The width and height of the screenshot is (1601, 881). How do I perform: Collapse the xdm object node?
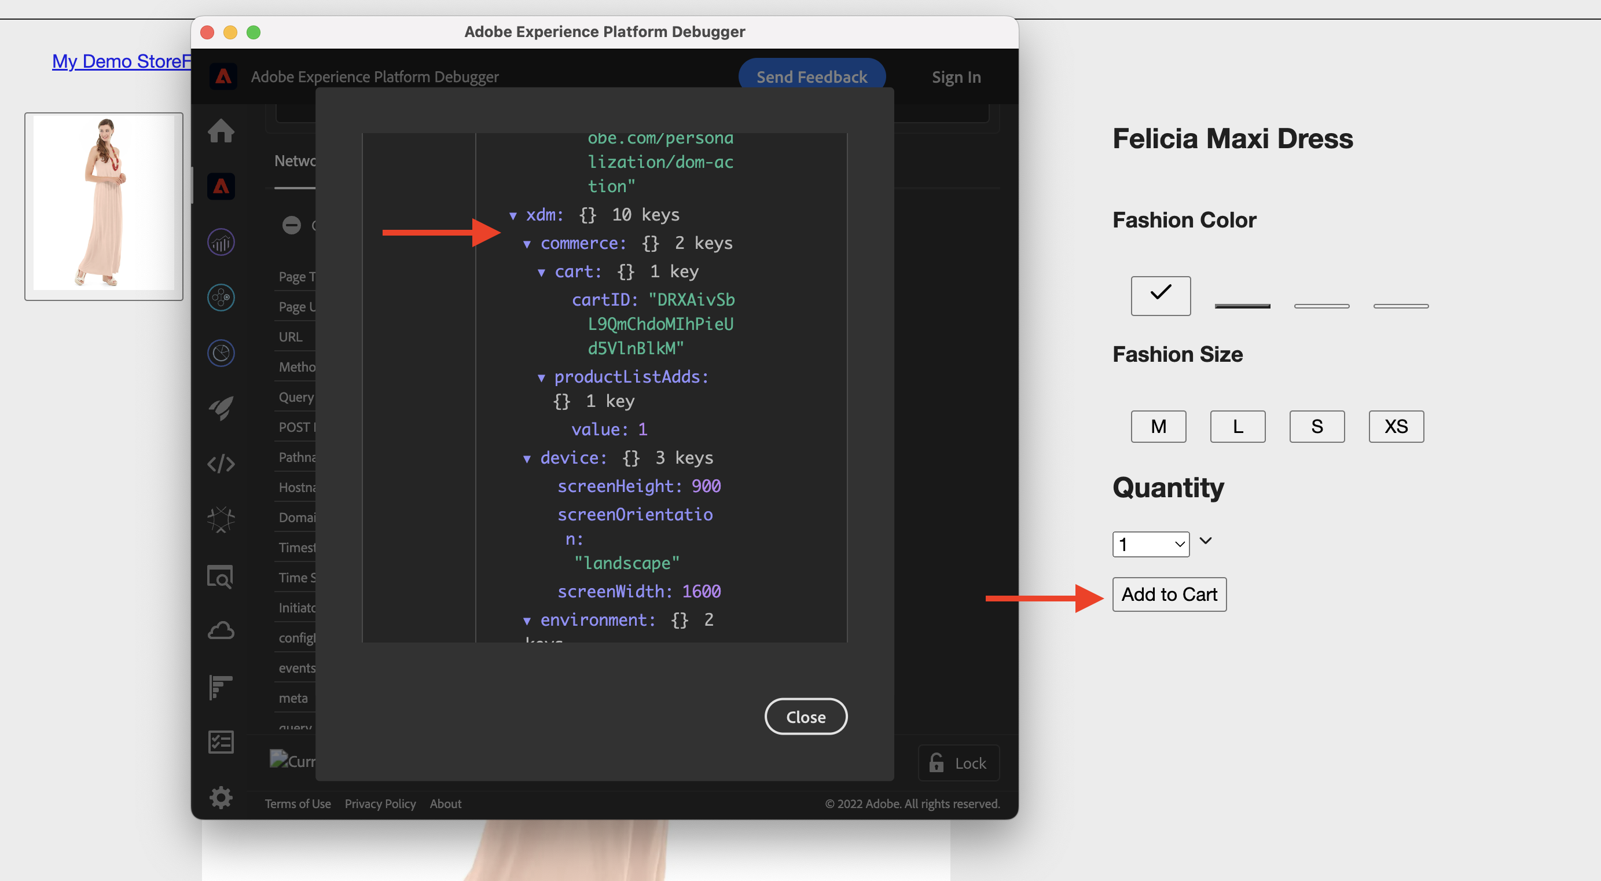pyautogui.click(x=513, y=216)
